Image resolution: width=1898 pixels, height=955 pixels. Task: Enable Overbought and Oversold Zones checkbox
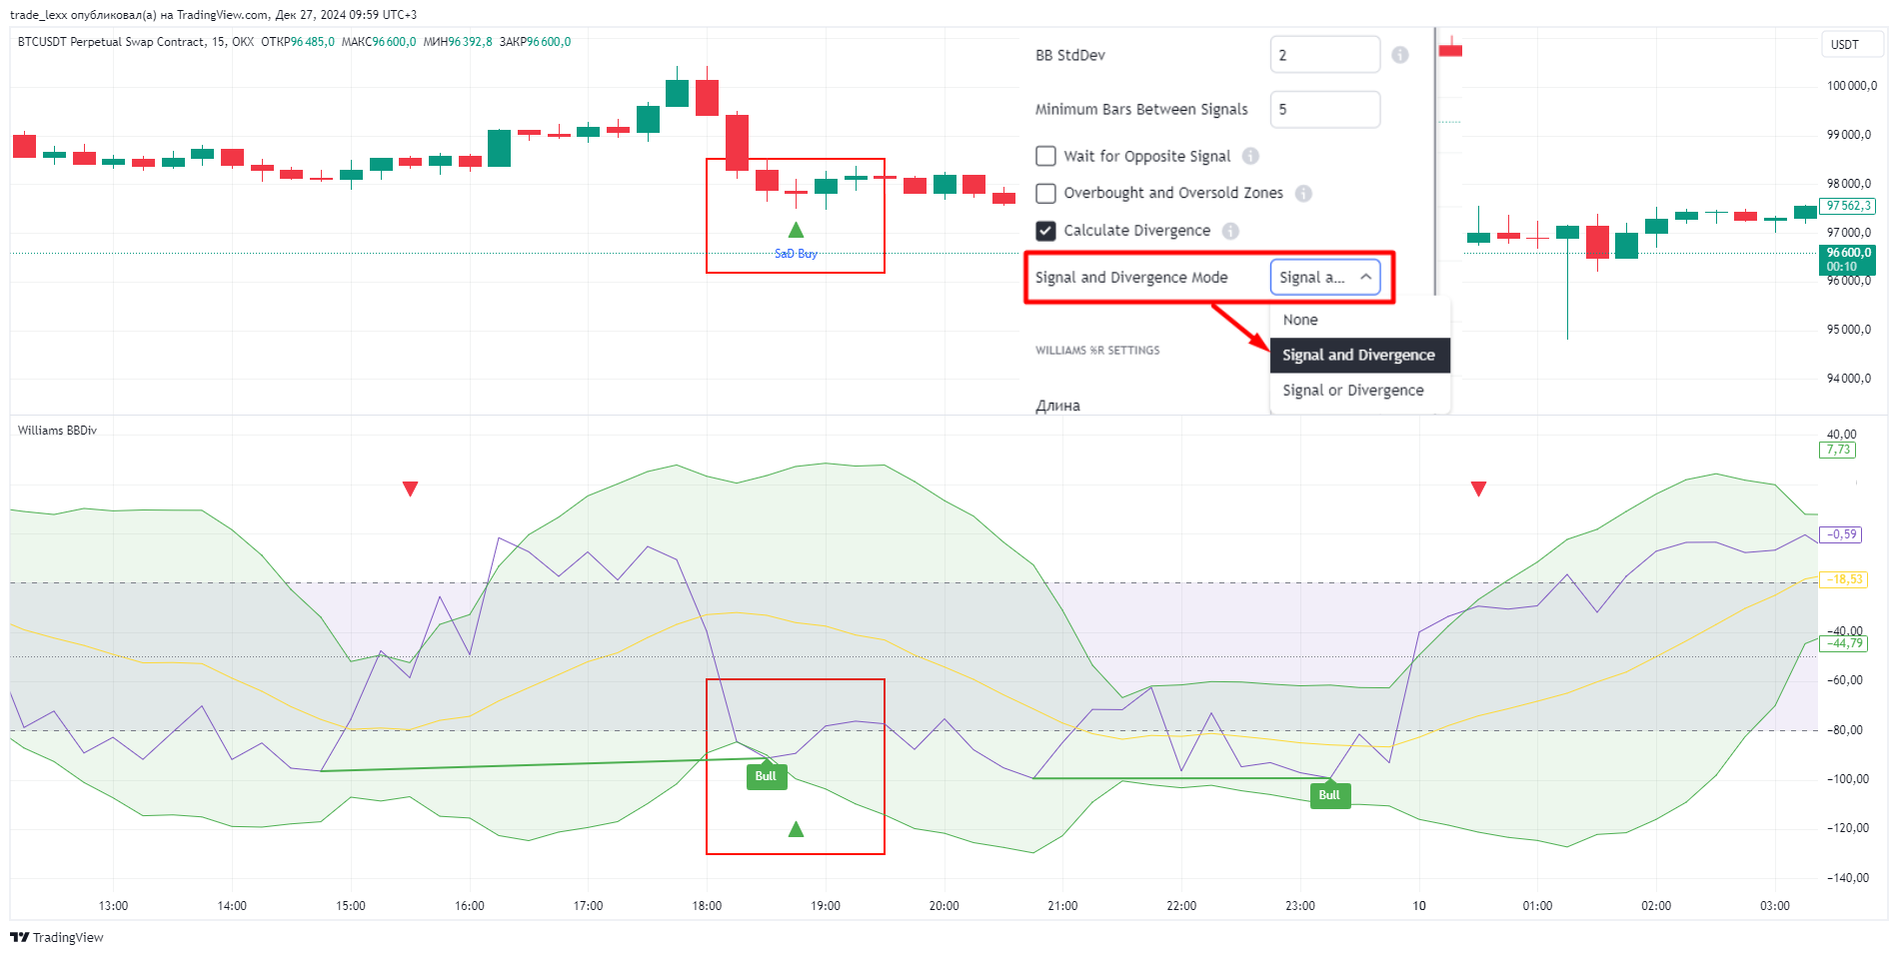point(1045,193)
